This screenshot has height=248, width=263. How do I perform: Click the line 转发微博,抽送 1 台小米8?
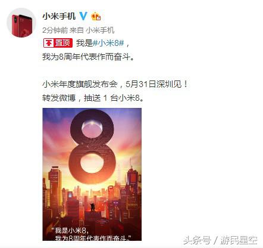point(93,98)
